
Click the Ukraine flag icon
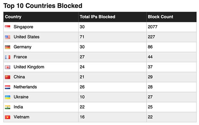pyautogui.click(x=8, y=97)
